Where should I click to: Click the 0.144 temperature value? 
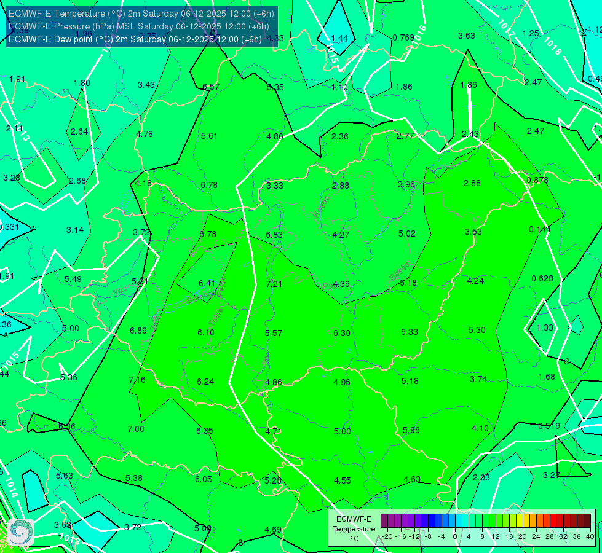[x=540, y=229]
